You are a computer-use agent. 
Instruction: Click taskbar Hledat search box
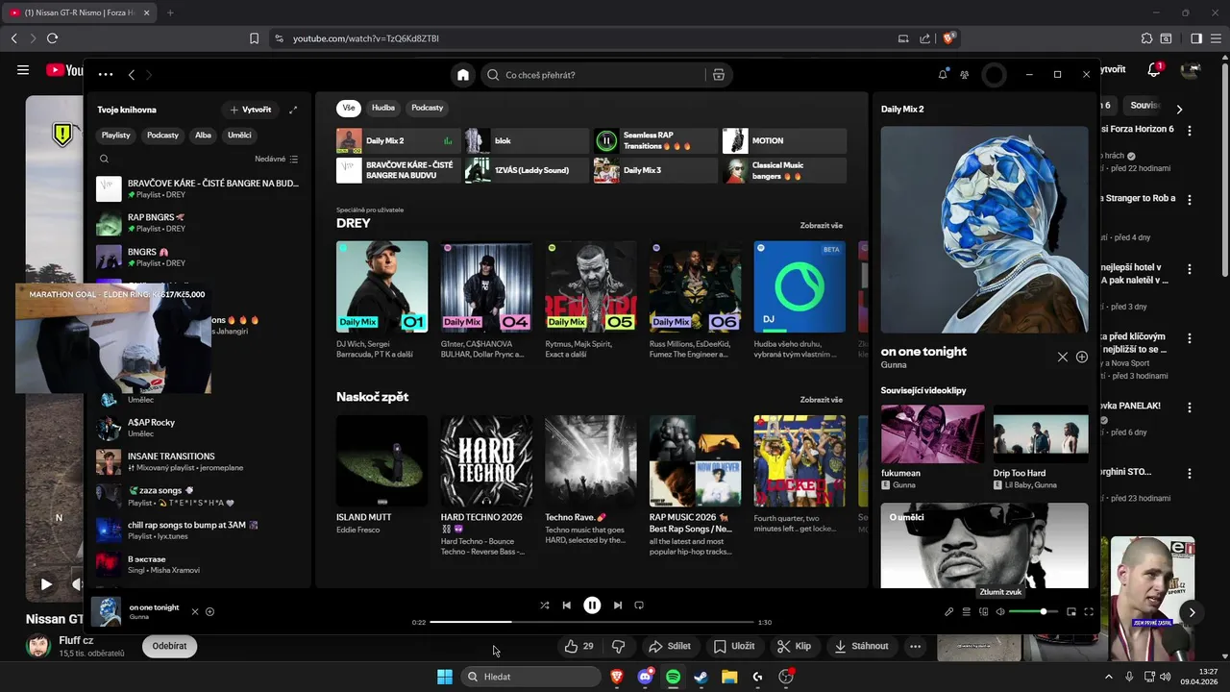530,677
